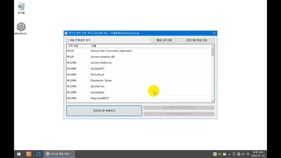
Task: Switch to the eBlockBack taskbar window button
Action: click(59, 154)
